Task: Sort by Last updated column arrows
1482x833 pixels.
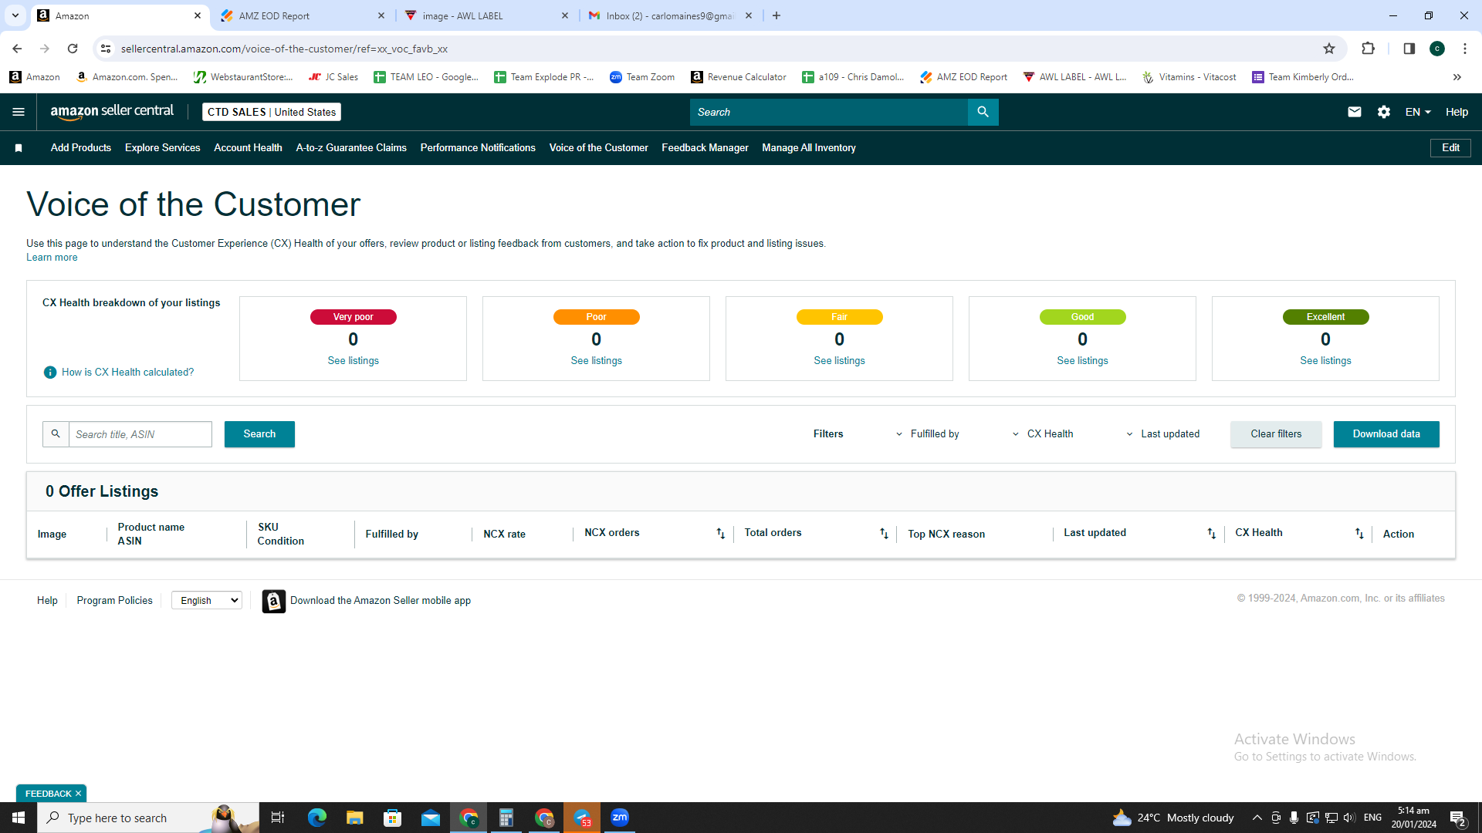Action: point(1211,534)
